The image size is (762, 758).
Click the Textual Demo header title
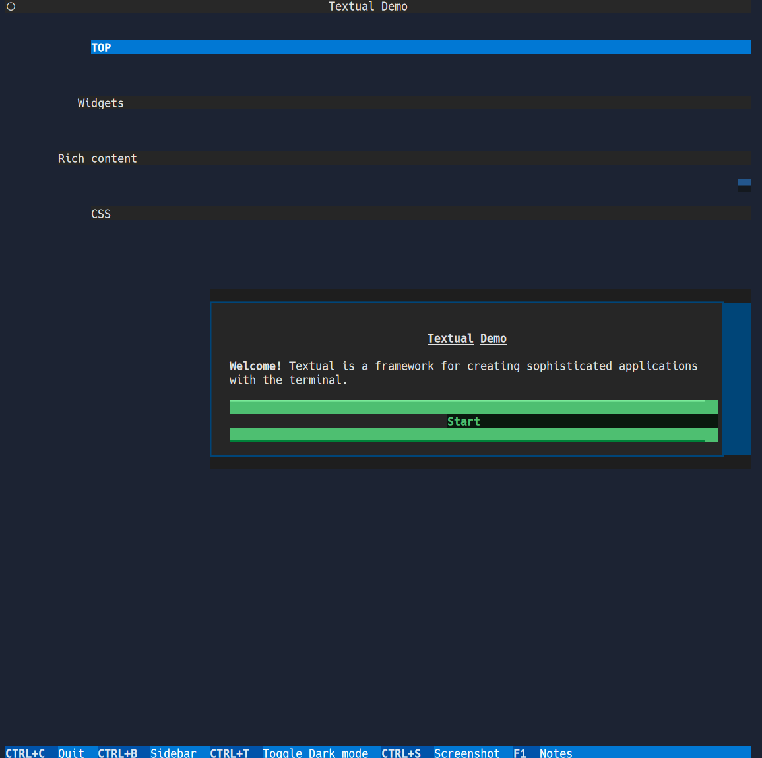[367, 7]
